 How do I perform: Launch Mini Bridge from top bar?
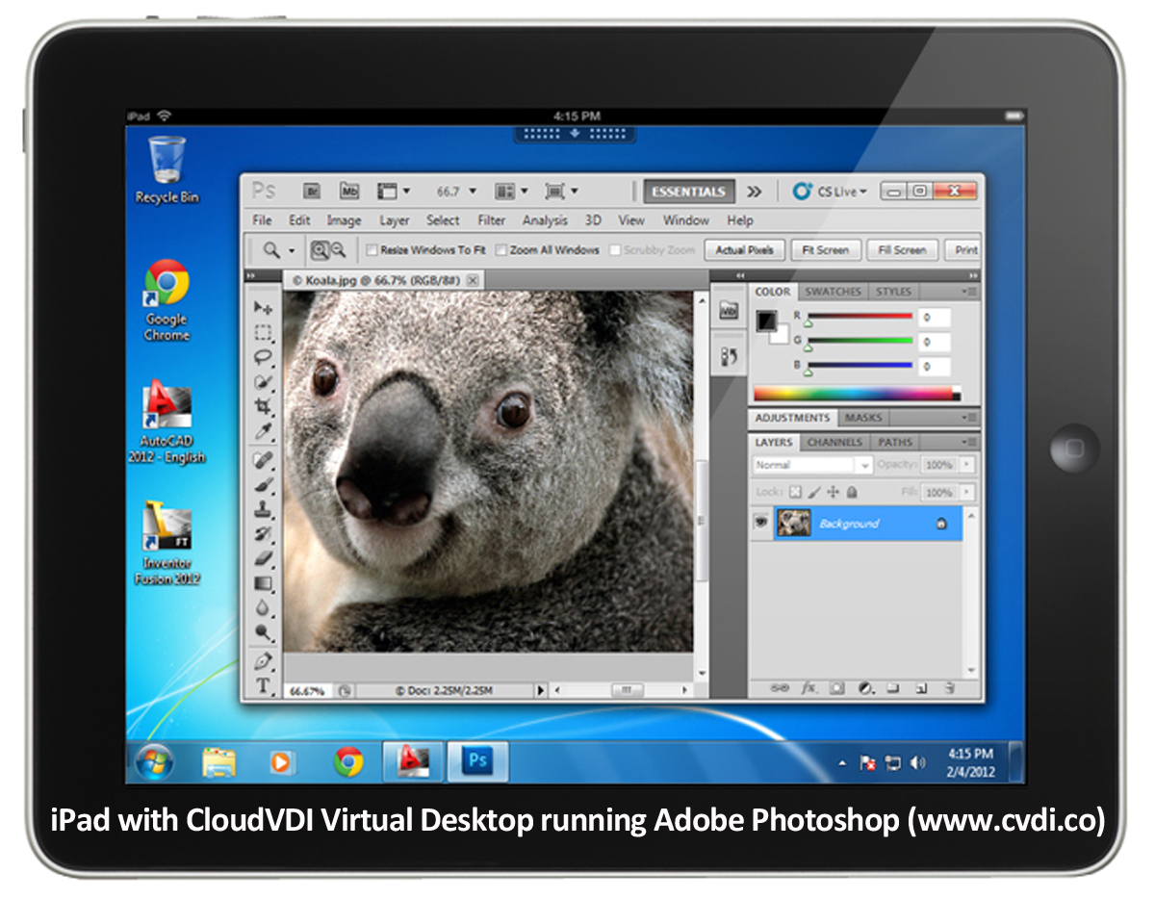click(350, 191)
